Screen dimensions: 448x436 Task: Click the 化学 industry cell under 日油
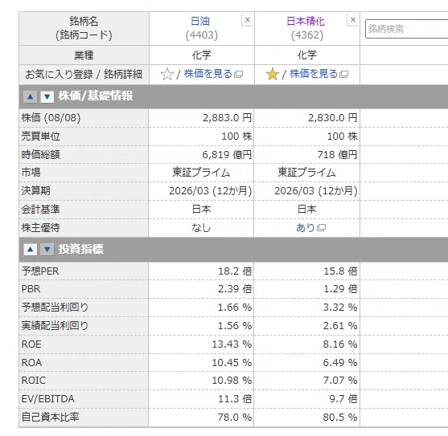pyautogui.click(x=201, y=55)
